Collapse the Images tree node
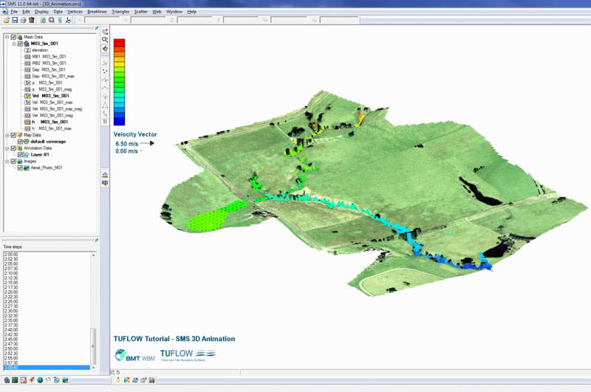The height and width of the screenshot is (392, 591). pyautogui.click(x=6, y=162)
